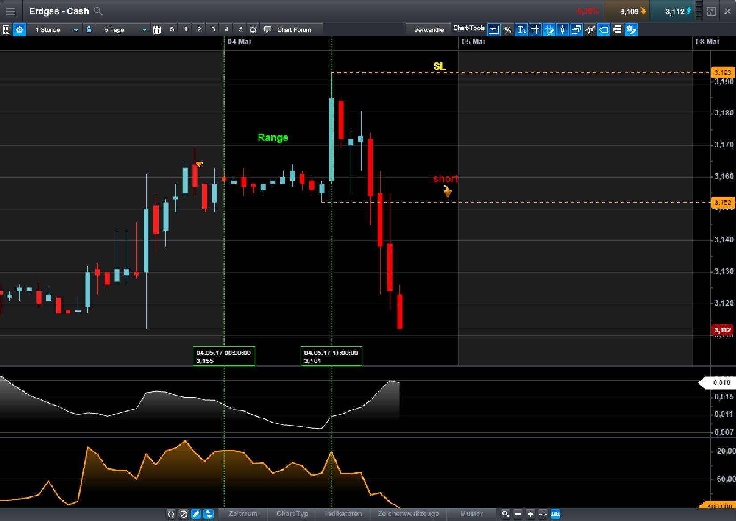Click the blue up-down arrows icon
Image resolution: width=736 pixels, height=521 pixels.
tap(208, 514)
